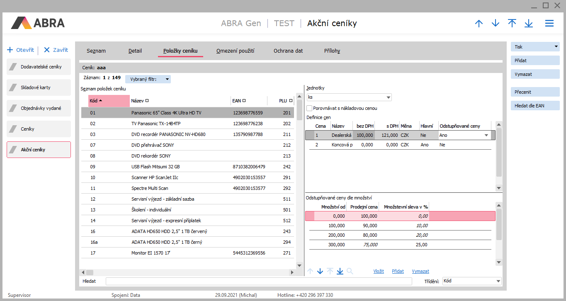Click into the Hledat search field
This screenshot has height=301, width=566.
click(259, 281)
